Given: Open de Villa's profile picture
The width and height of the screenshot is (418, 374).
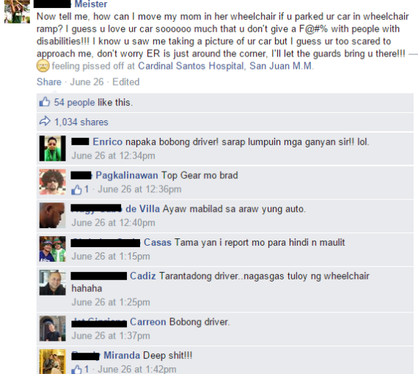Looking at the screenshot, I should coord(53,216).
